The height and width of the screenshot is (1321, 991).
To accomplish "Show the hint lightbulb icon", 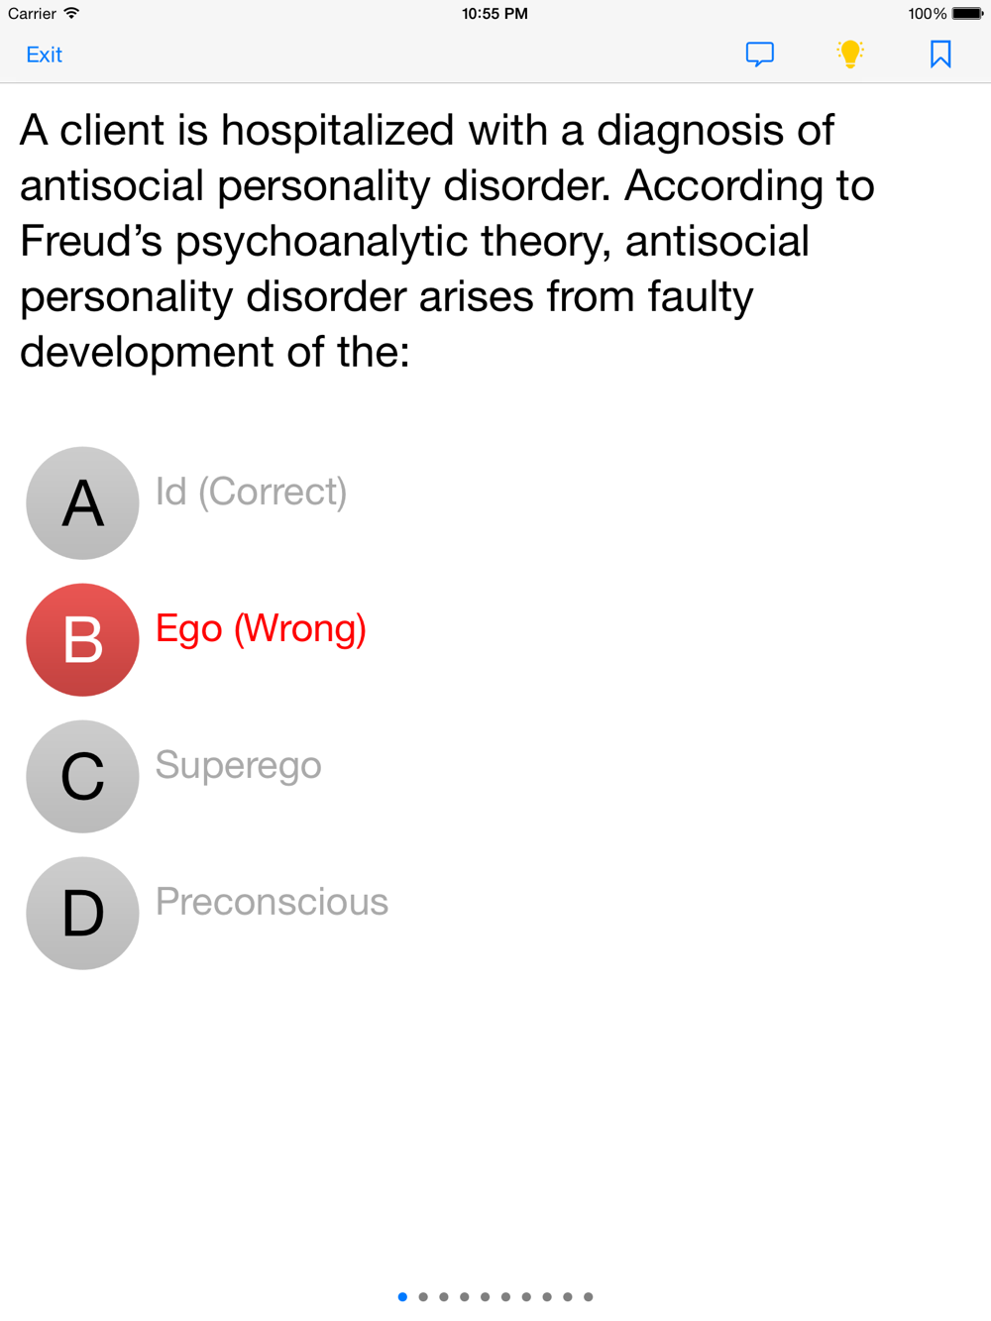I will 849,54.
